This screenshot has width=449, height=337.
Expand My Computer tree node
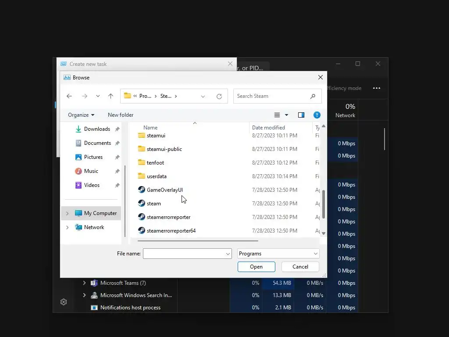click(x=67, y=213)
